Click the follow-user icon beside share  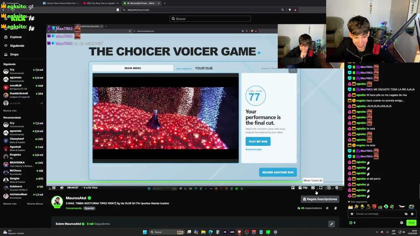click(x=335, y=208)
